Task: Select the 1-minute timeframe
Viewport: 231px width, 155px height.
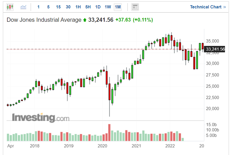Action: [x=39, y=7]
